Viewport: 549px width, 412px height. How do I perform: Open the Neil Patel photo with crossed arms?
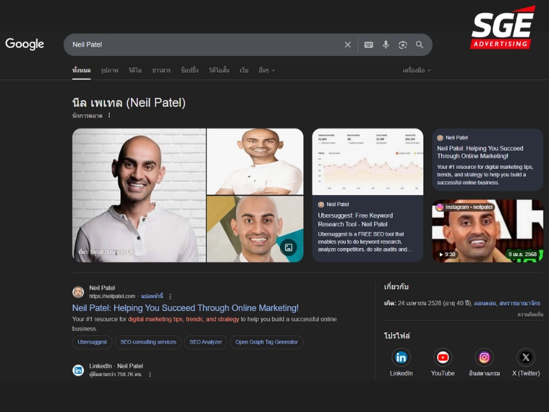(255, 161)
